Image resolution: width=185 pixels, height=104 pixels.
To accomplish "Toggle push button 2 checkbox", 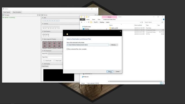I will pyautogui.click(x=45, y=34).
